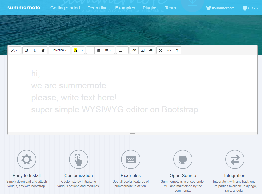Click the insert video icon
The image size is (262, 194).
(151, 50)
